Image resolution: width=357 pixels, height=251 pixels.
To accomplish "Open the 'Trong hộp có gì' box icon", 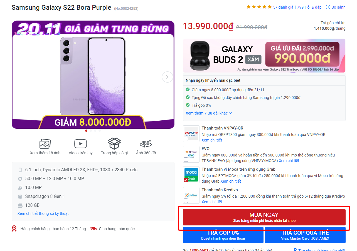I will tap(114, 144).
